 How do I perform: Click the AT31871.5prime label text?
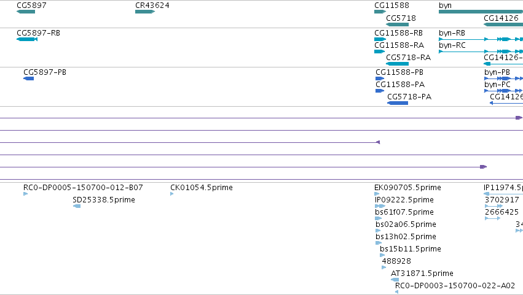(422, 274)
